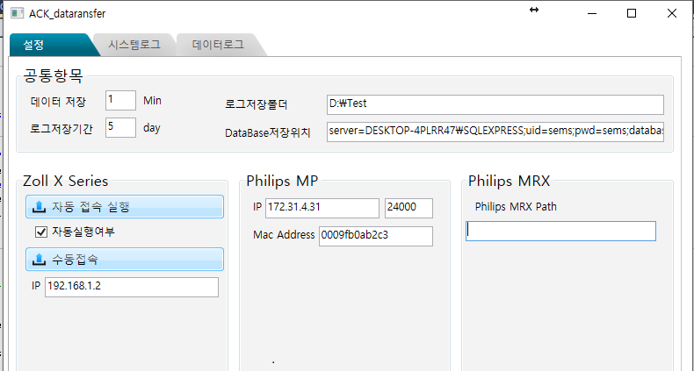This screenshot has height=371, width=694.
Task: Click the 로그저장기간 day field
Action: point(121,128)
